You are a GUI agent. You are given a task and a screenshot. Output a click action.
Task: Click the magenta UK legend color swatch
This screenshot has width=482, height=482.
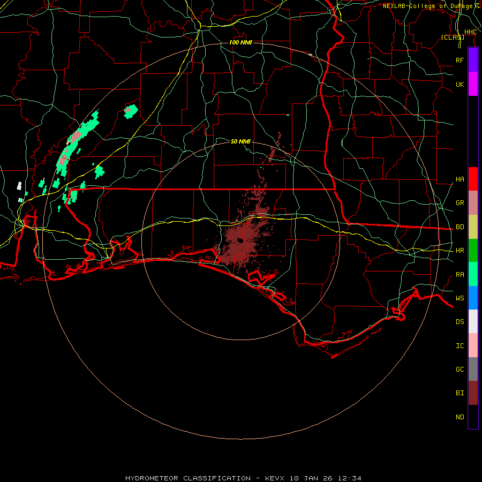[473, 84]
